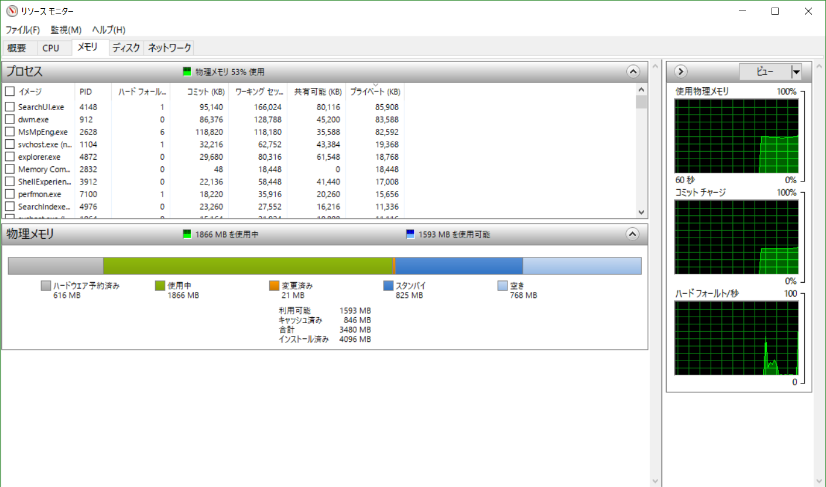Image resolution: width=826 pixels, height=487 pixels.
Task: Click the process list scroll-down arrow
Action: point(641,212)
